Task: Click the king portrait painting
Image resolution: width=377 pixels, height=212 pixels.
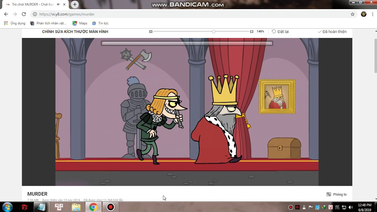Action: 277,96
